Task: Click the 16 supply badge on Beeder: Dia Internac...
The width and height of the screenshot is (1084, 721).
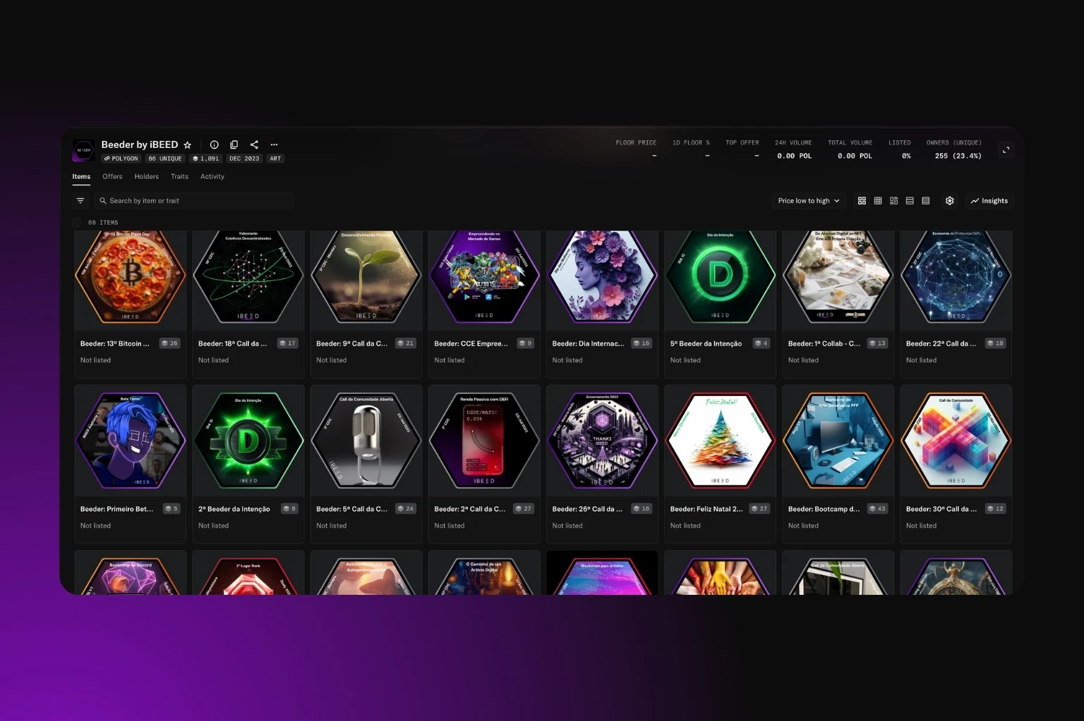Action: coord(642,343)
